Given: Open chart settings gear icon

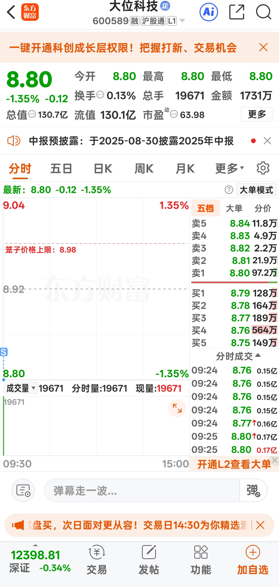Looking at the screenshot, I should 263,168.
